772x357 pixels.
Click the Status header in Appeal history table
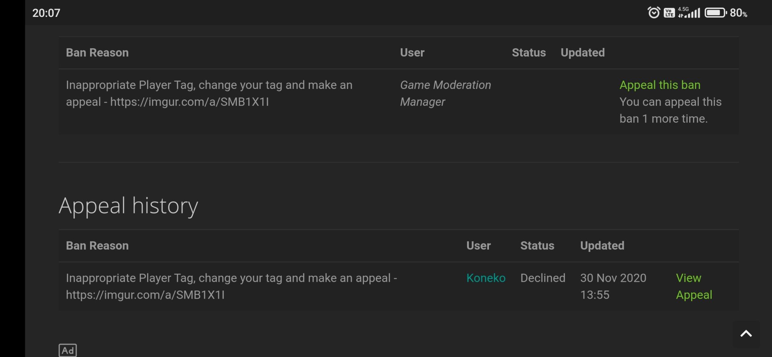537,246
